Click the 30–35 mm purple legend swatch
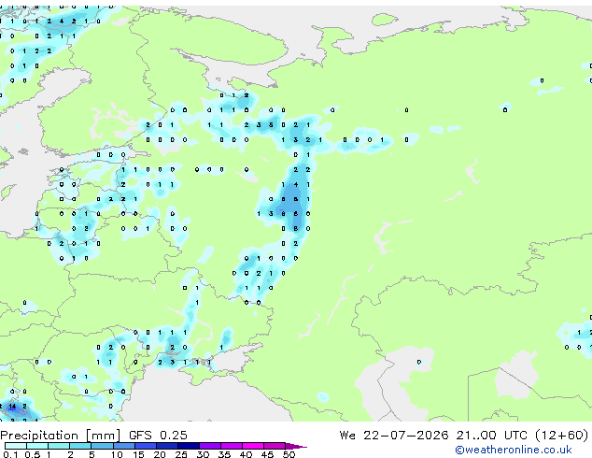 coord(210,446)
